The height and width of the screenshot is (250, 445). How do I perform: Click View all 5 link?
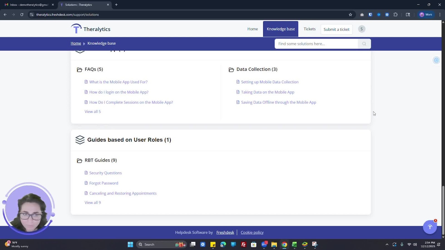93,112
